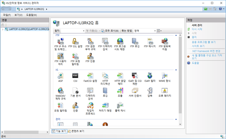The image size is (226, 139).
Task: Open 오류 페이지 feature
Action: [165, 92]
